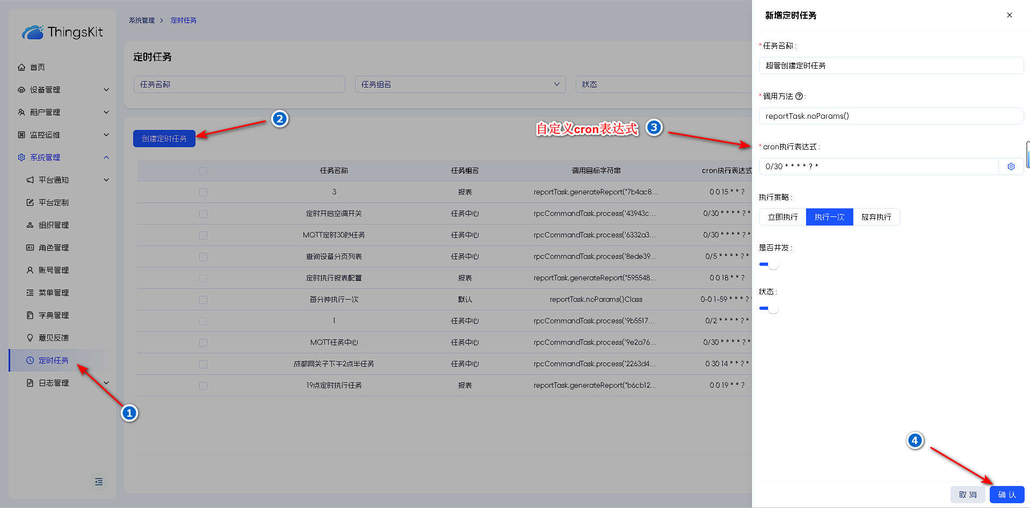This screenshot has height=508, width=1030.
Task: Open the 定时任务 menu item
Action: (54, 360)
